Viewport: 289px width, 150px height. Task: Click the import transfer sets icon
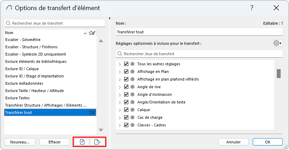click(x=81, y=142)
